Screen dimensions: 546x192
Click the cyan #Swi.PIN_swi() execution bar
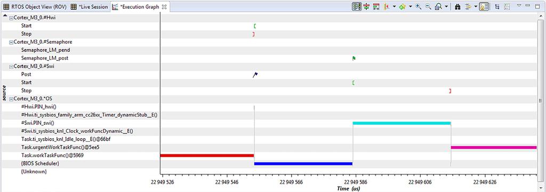point(402,123)
